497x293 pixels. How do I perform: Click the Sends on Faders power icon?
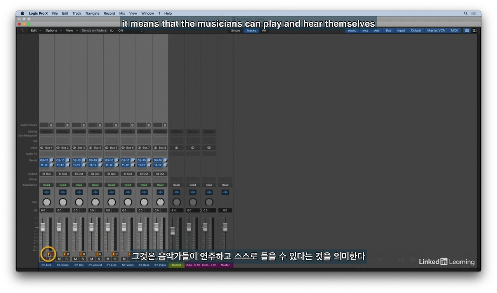pyautogui.click(x=112, y=31)
